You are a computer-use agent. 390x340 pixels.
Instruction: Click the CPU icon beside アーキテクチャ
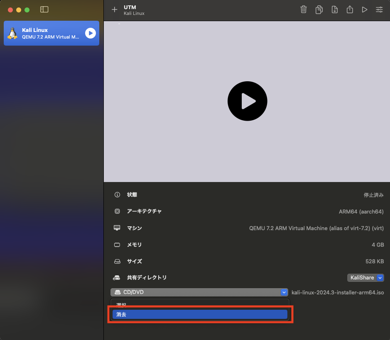(117, 211)
